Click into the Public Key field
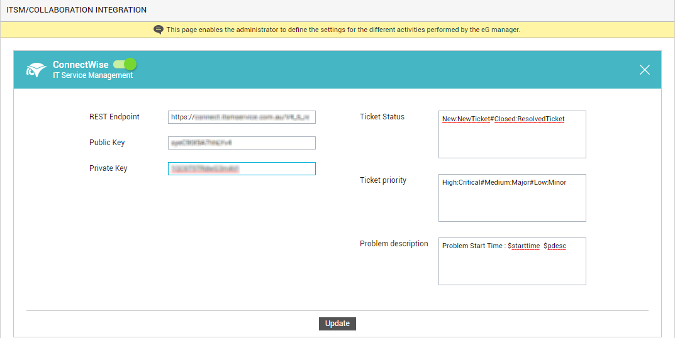The image size is (675, 338). [242, 143]
